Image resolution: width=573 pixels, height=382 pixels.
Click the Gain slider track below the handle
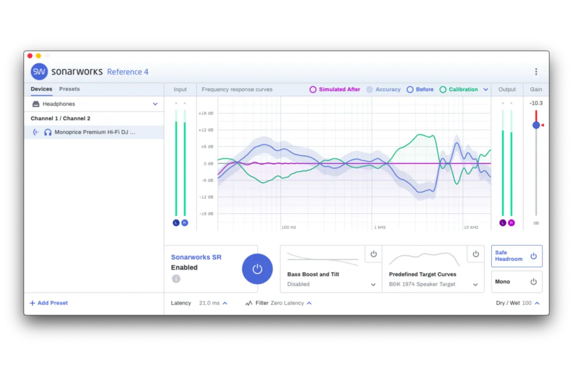536,172
